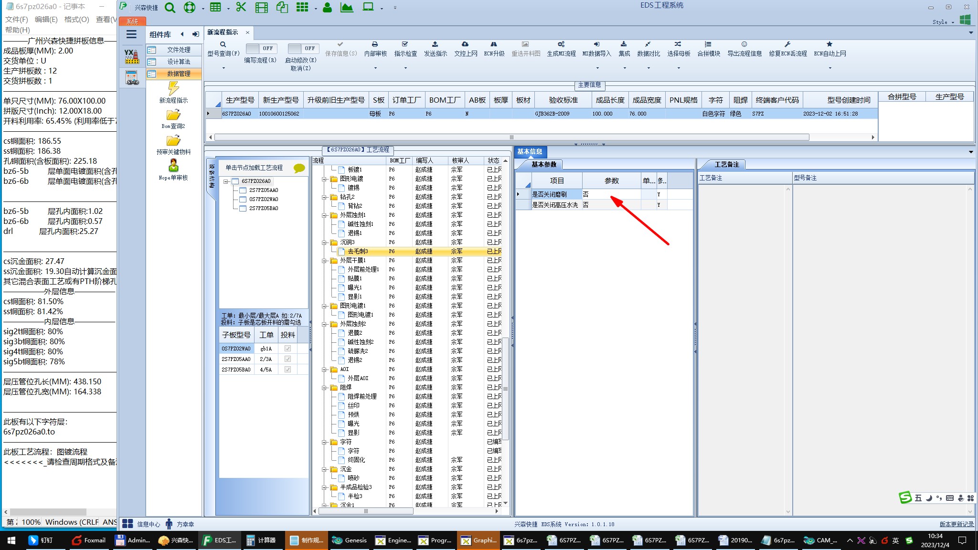
Task: Click the 型号查询 search icon
Action: [223, 44]
